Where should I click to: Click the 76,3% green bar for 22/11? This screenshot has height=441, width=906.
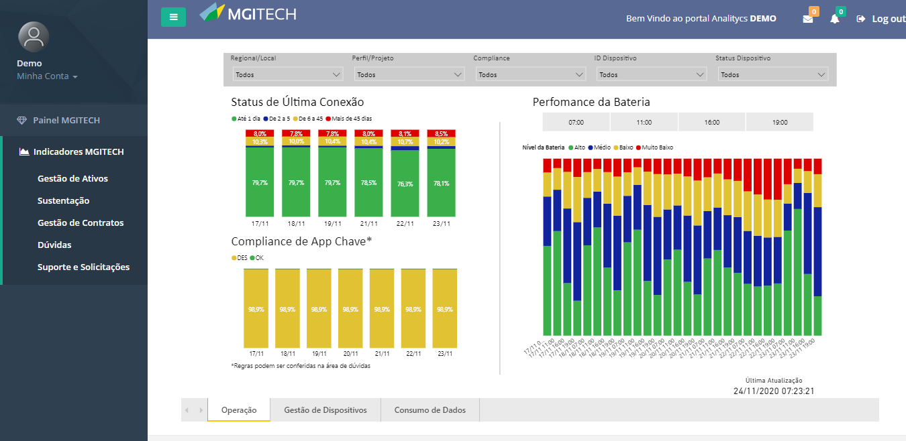(405, 184)
